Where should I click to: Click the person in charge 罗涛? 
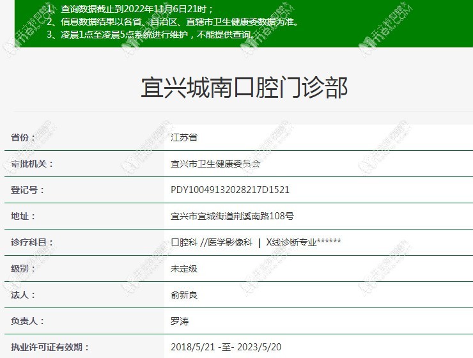(180, 322)
